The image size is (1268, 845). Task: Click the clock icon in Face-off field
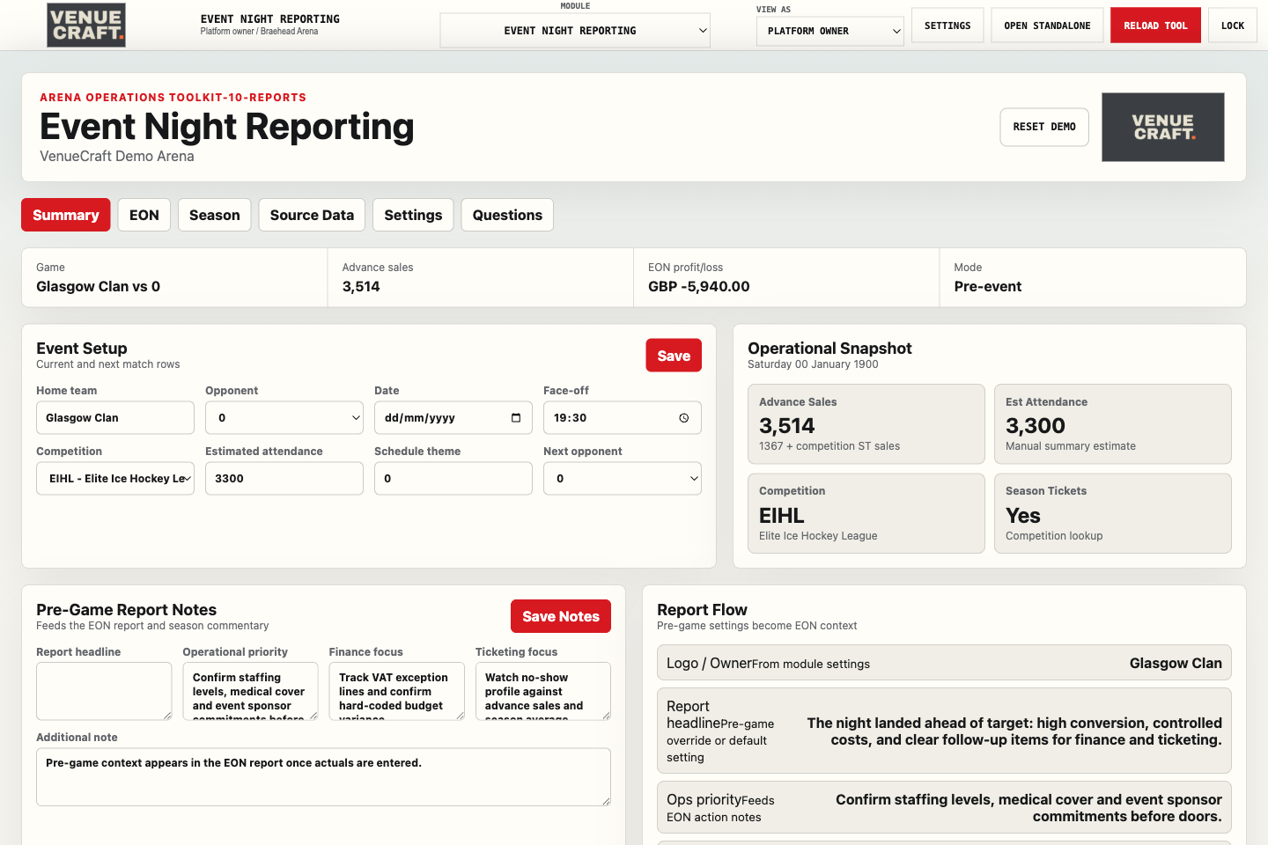684,418
